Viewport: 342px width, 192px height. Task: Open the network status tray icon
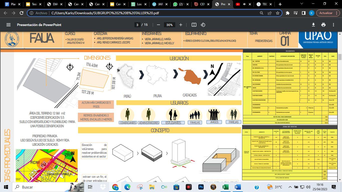[x=302, y=187]
